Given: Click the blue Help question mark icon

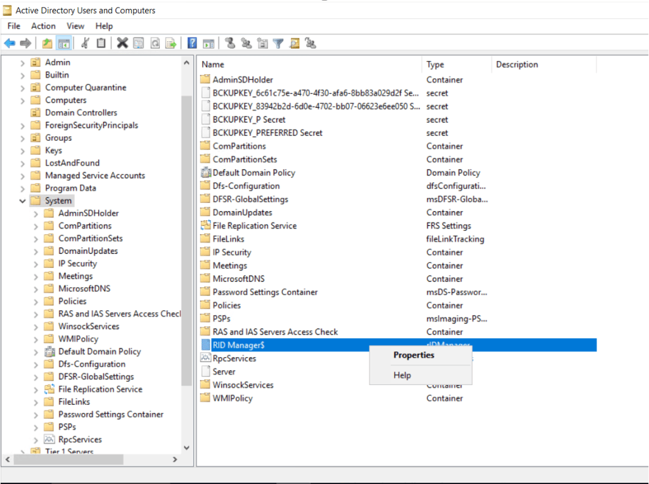Looking at the screenshot, I should click(192, 43).
